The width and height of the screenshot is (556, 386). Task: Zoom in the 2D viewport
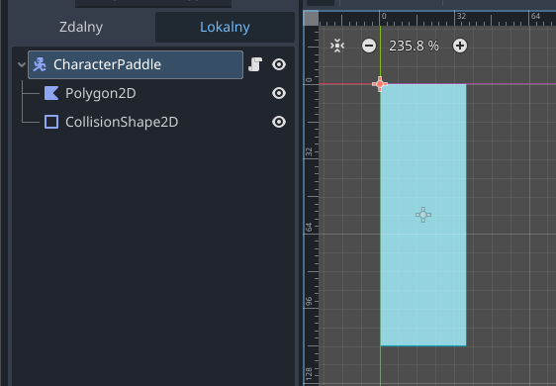(x=460, y=46)
